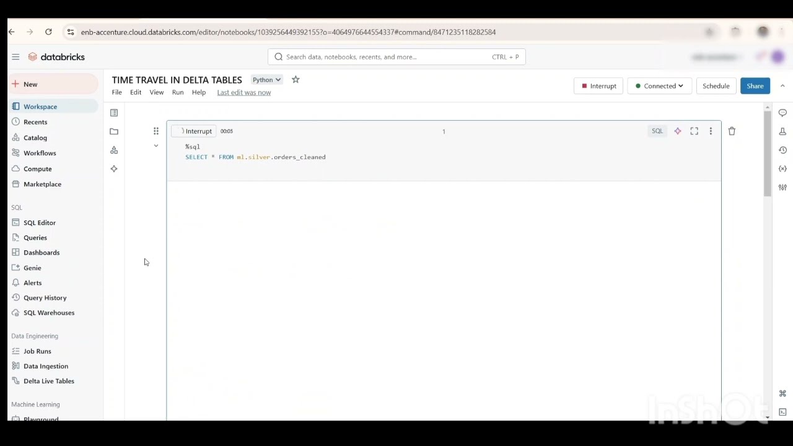
Task: Open table of contents panel icon
Action: (x=114, y=113)
